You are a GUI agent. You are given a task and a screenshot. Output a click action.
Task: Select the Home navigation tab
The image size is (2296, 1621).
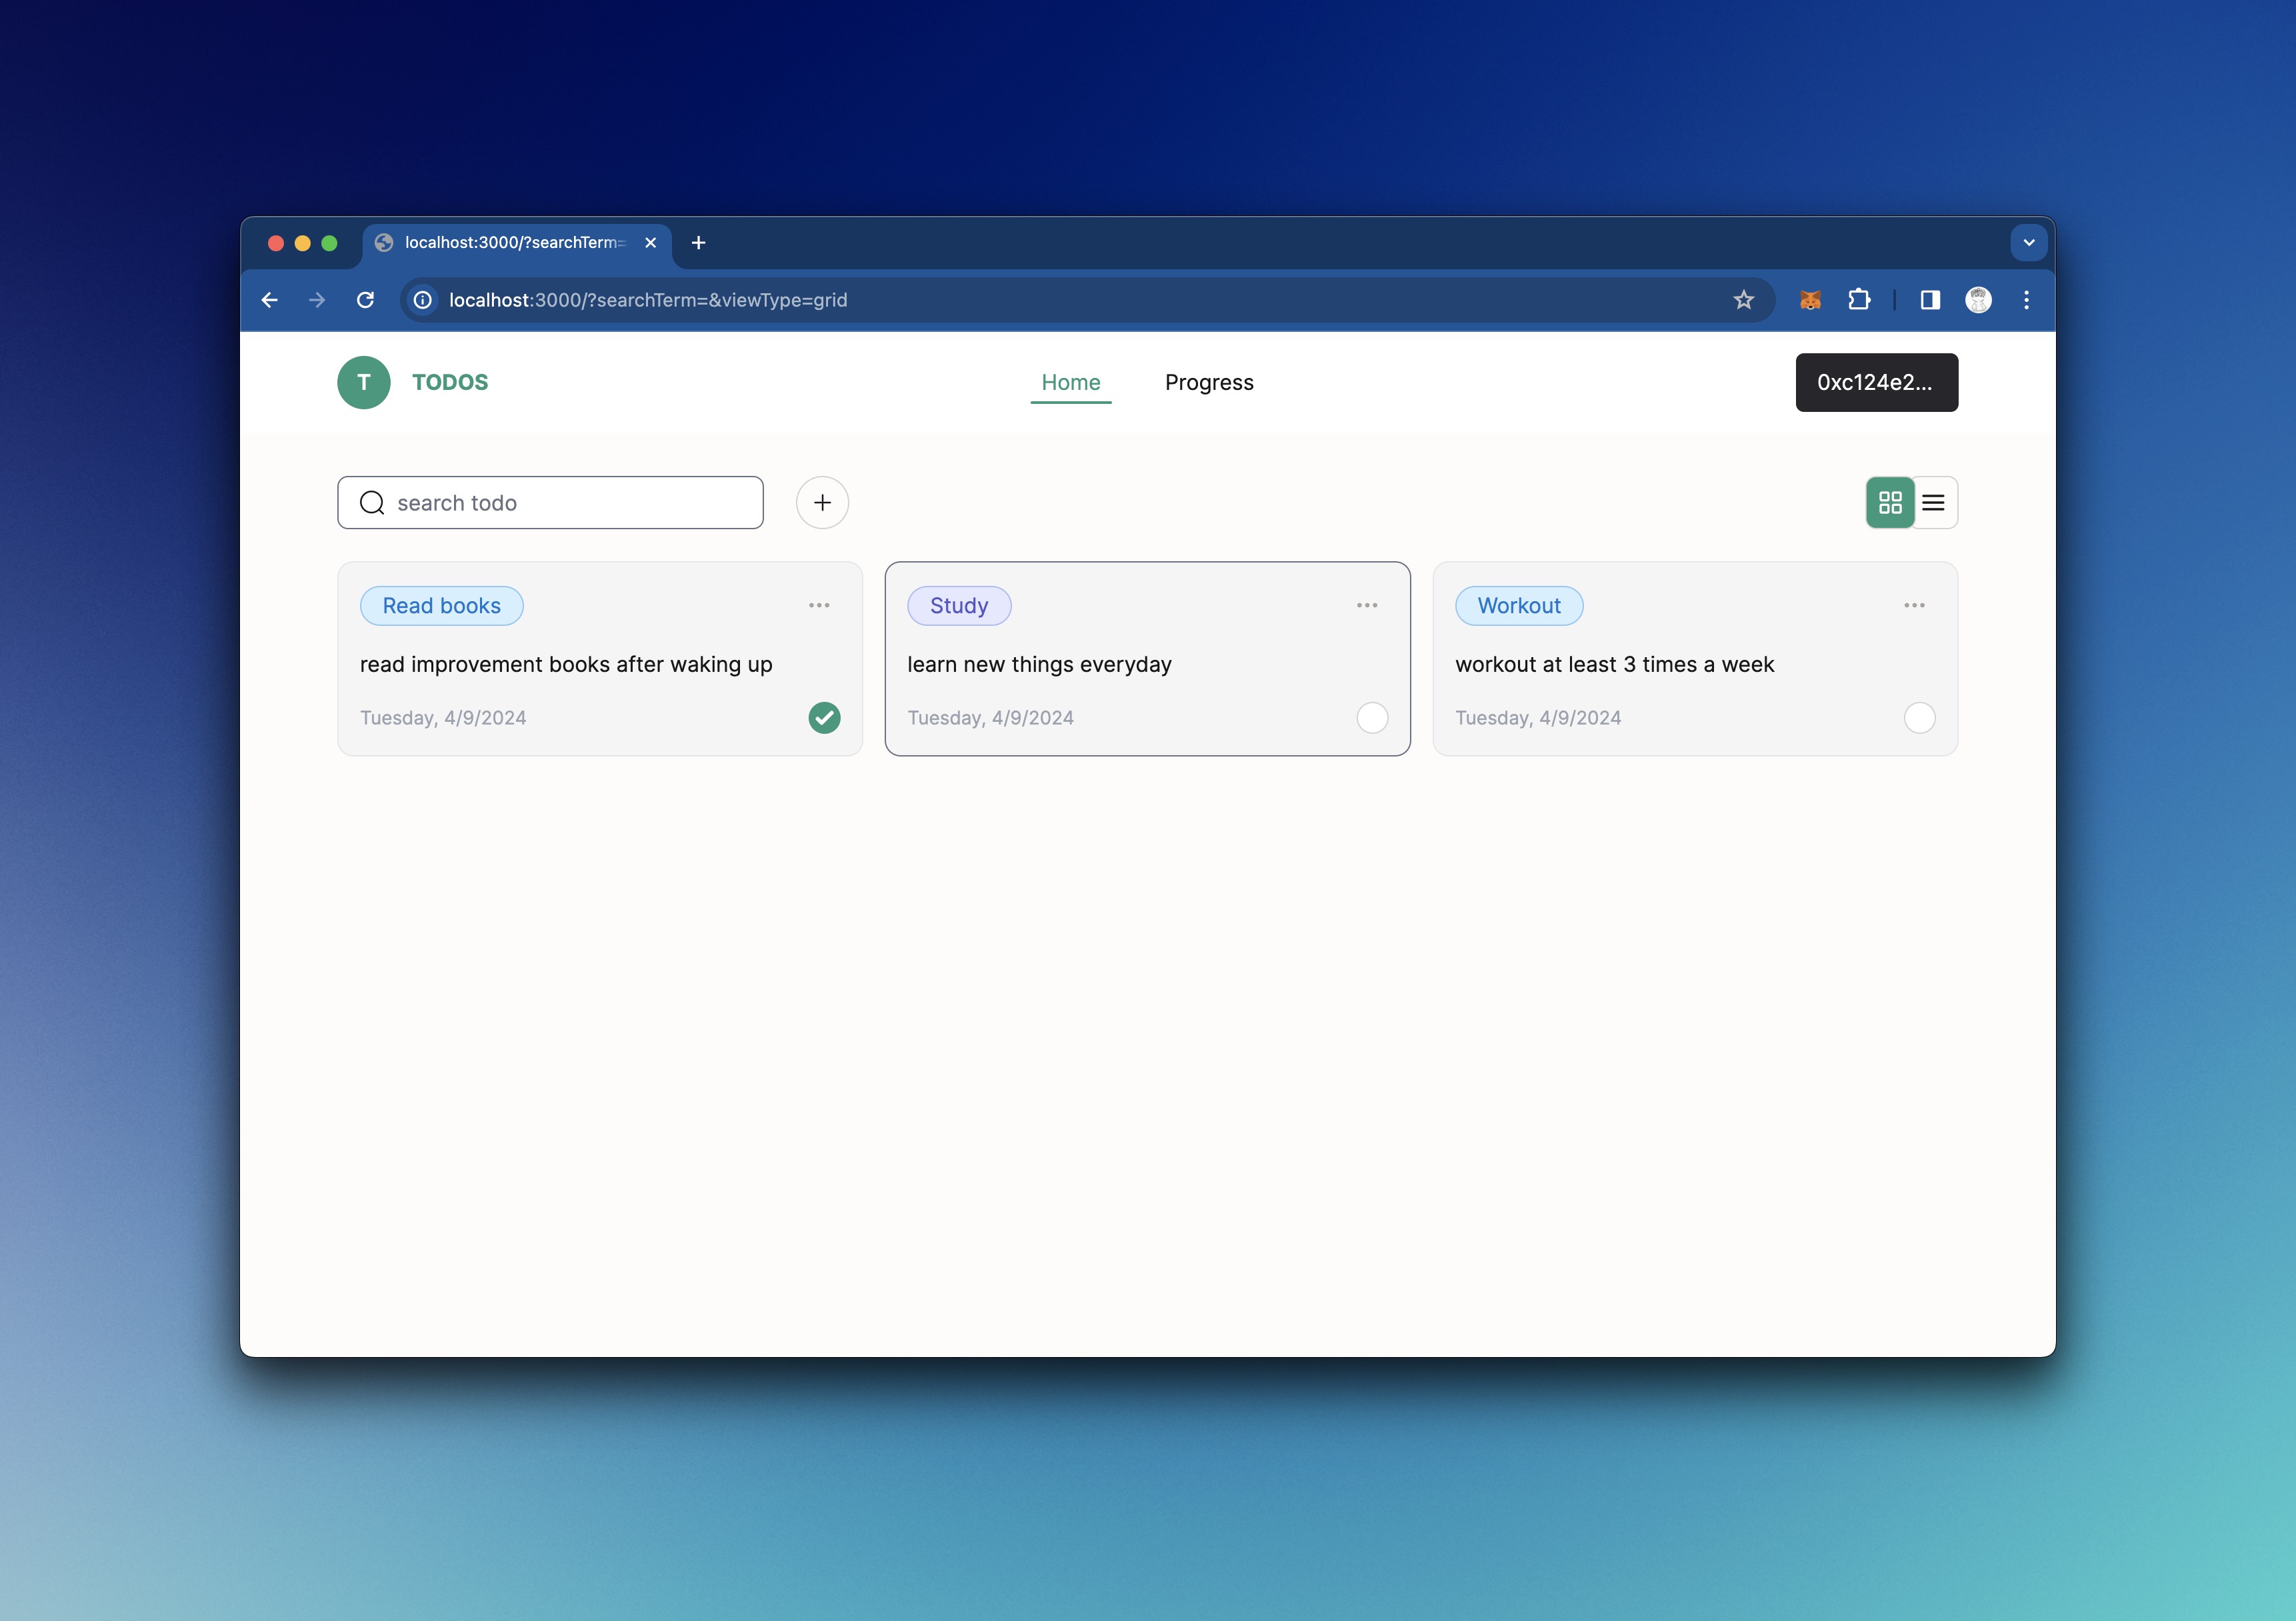pyautogui.click(x=1070, y=383)
